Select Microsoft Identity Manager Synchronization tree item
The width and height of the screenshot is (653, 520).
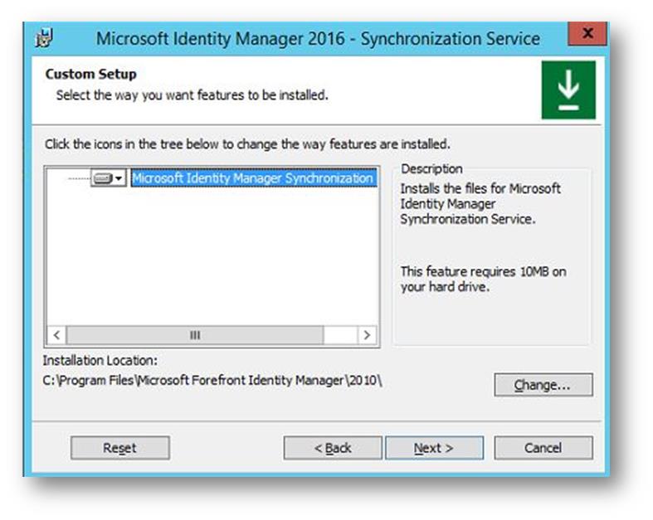[254, 178]
